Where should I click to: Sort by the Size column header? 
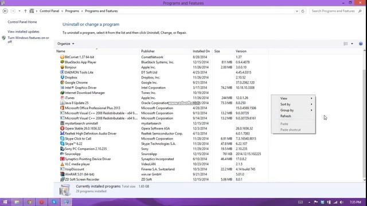[223, 51]
